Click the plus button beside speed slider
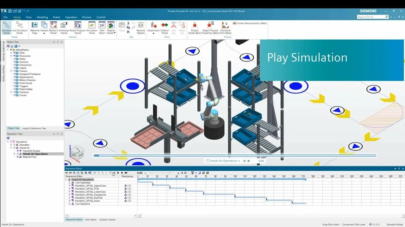 pyautogui.click(x=178, y=173)
